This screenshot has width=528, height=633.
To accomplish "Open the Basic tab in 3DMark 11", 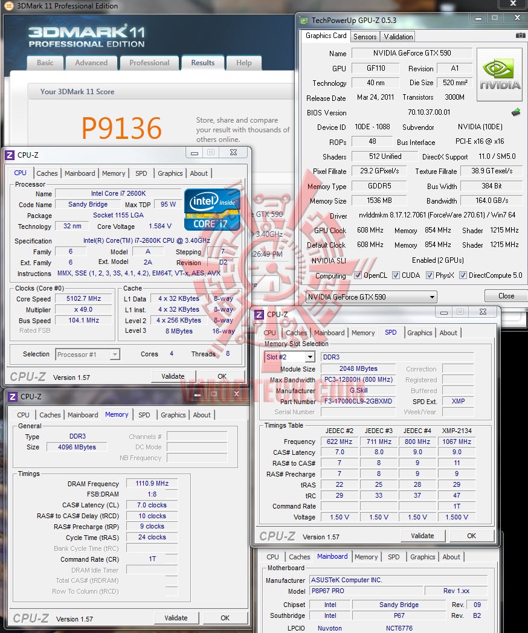I will click(45, 63).
